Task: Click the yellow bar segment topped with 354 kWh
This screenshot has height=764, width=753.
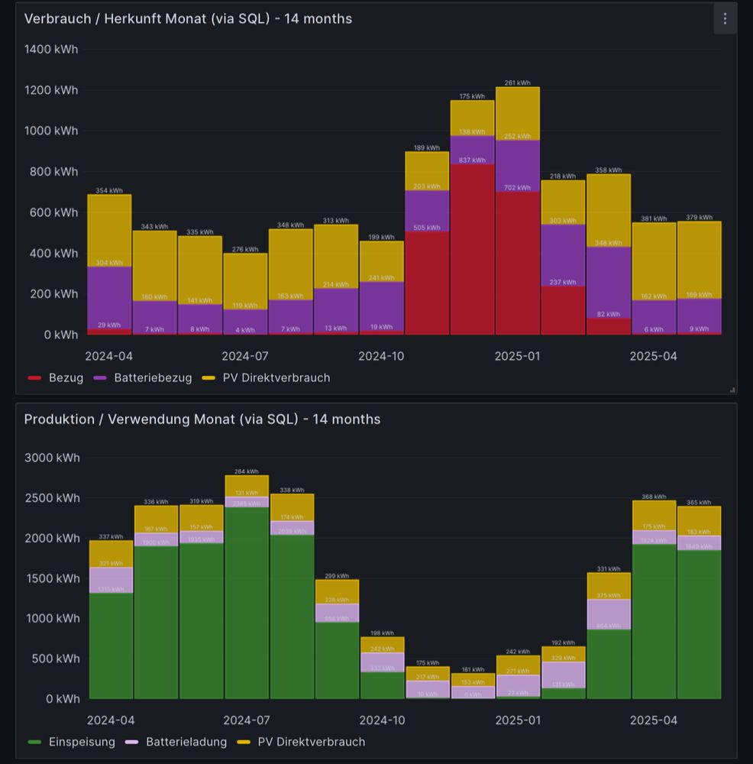Action: (109, 231)
